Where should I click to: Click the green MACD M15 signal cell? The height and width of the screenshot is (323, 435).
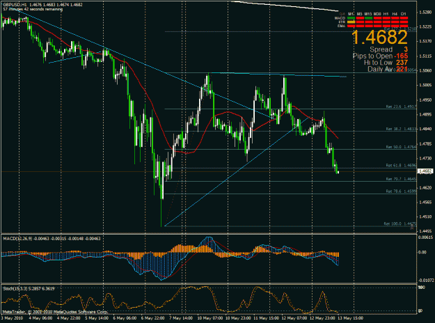pos(369,18)
